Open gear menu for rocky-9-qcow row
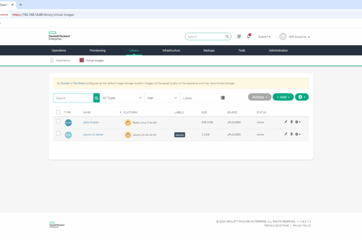 (x=298, y=122)
